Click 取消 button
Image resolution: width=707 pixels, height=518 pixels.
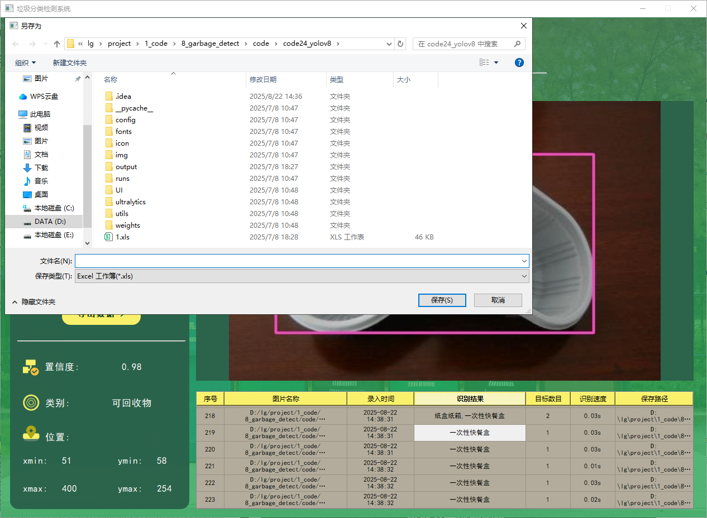point(498,300)
